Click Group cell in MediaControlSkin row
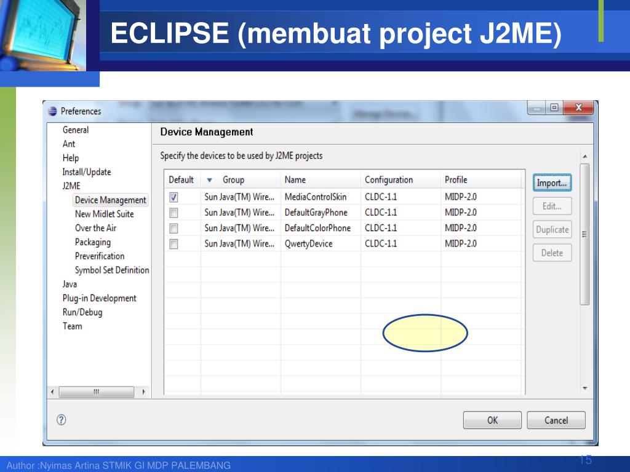The image size is (630, 472). click(x=239, y=197)
